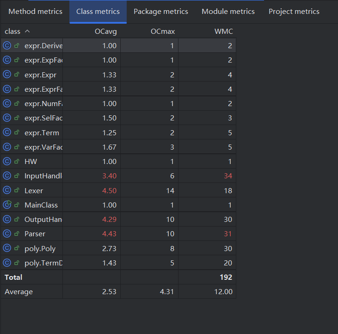
Task: Click the public lock icon beside MainClass
Action: [17, 205]
